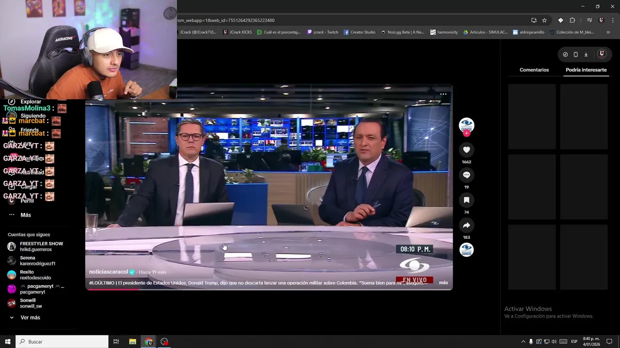Image resolution: width=620 pixels, height=348 pixels.
Task: Expand caption with the más link
Action: pyautogui.click(x=443, y=283)
